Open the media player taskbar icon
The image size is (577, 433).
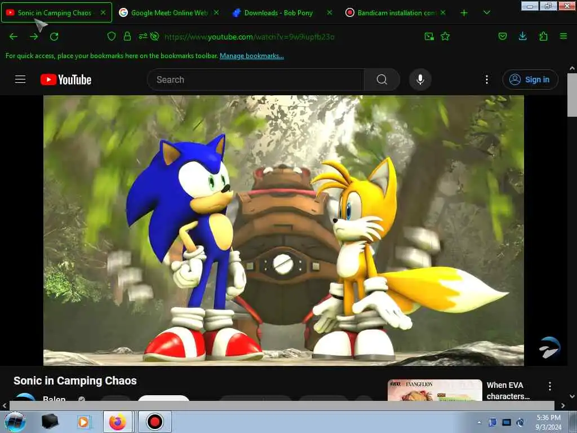83,422
